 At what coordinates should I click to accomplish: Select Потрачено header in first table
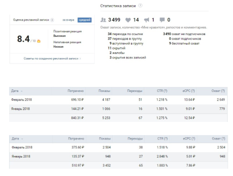click(75, 91)
